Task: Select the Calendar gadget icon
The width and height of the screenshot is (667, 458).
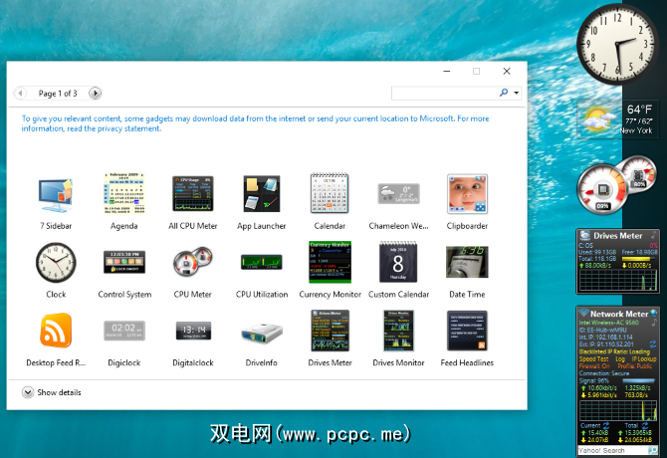Action: [330, 194]
